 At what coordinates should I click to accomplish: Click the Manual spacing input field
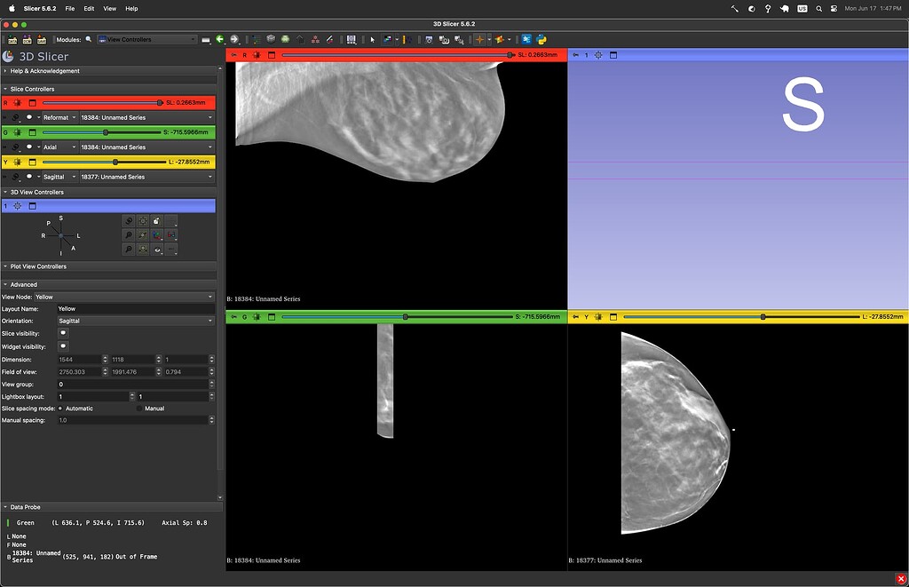point(133,419)
